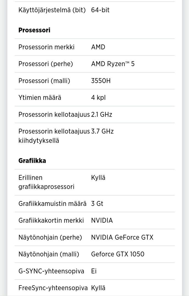Click the Prosessori section heading
Screen dimensions: 189x296
point(34,30)
